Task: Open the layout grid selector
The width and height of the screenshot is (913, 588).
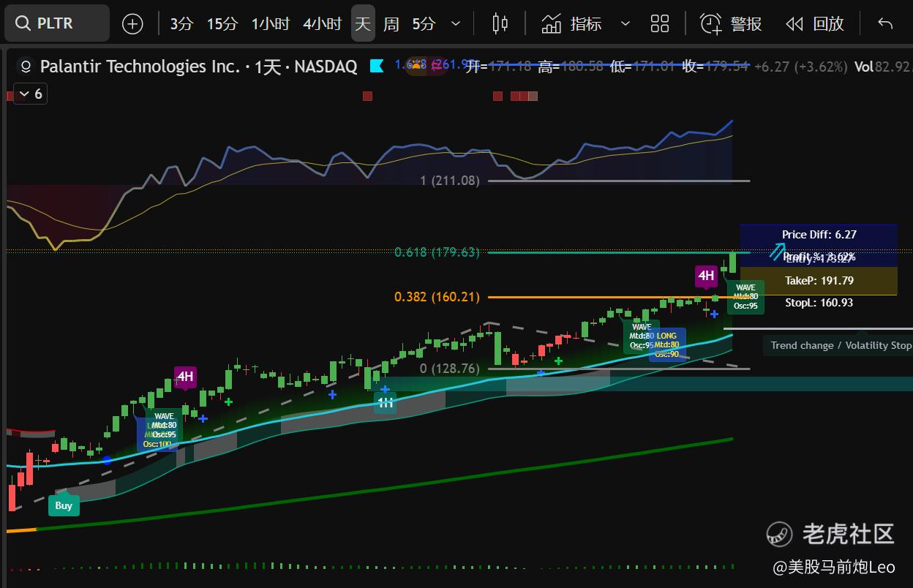Action: pos(660,23)
